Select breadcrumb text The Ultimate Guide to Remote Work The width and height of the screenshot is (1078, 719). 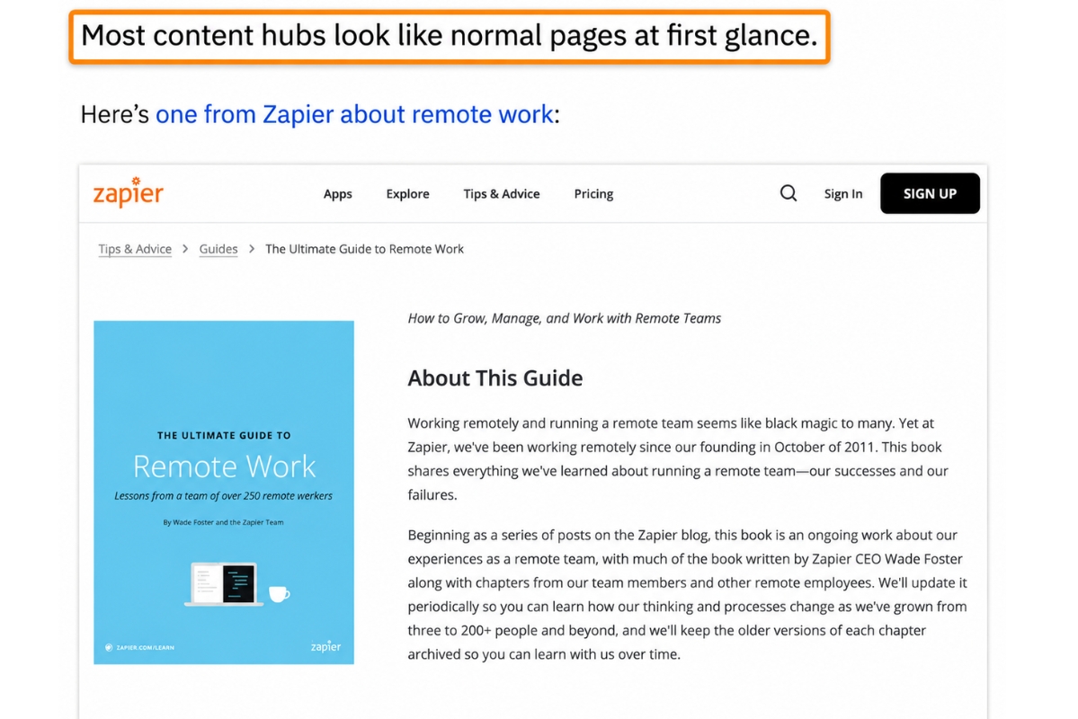pos(364,249)
